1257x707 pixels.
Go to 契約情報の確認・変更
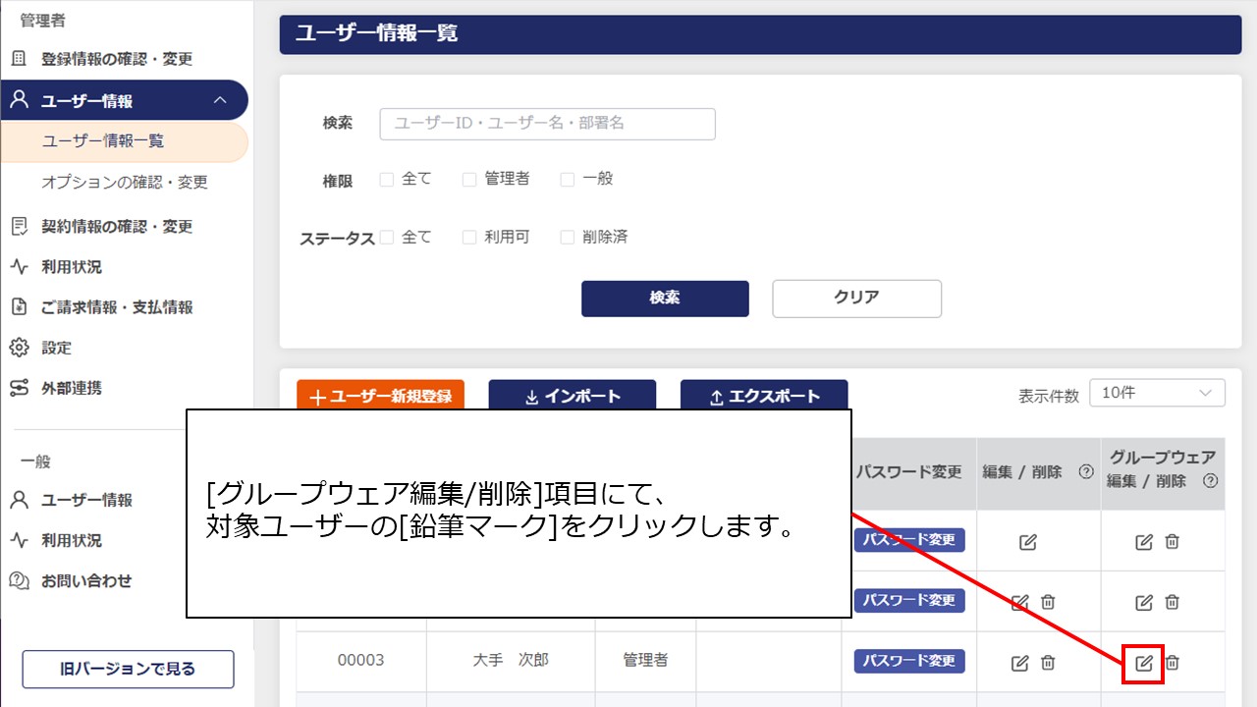coord(116,227)
